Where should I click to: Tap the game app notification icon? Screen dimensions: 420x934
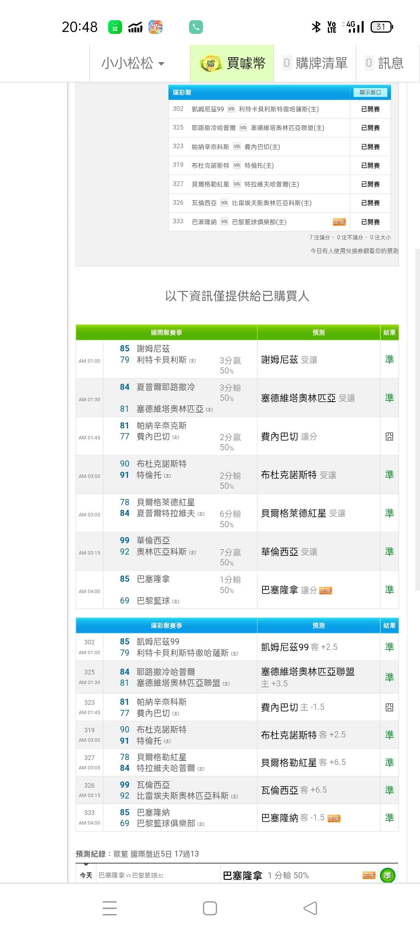[156, 27]
